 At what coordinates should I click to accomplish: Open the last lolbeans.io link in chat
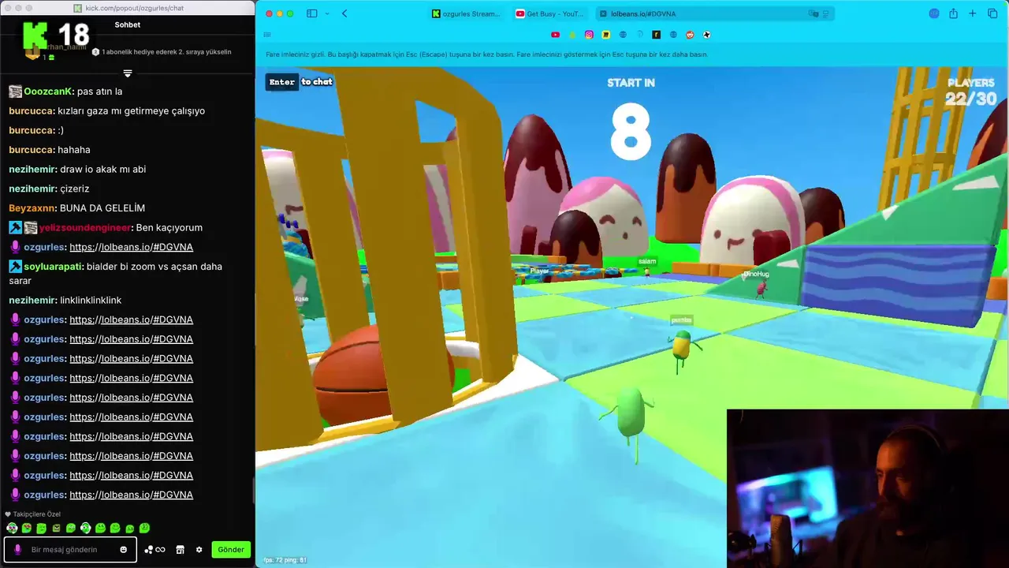pyautogui.click(x=131, y=495)
